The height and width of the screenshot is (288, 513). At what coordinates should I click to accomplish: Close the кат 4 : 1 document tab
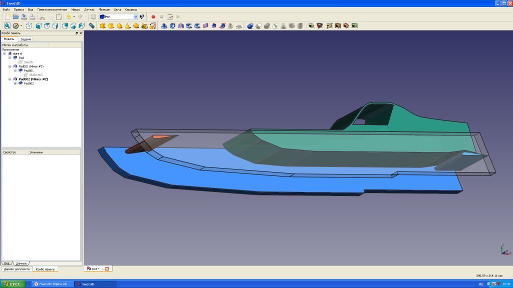106,269
